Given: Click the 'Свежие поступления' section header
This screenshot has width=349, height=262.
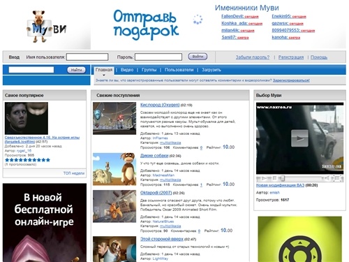Looking at the screenshot, I should (x=170, y=95).
